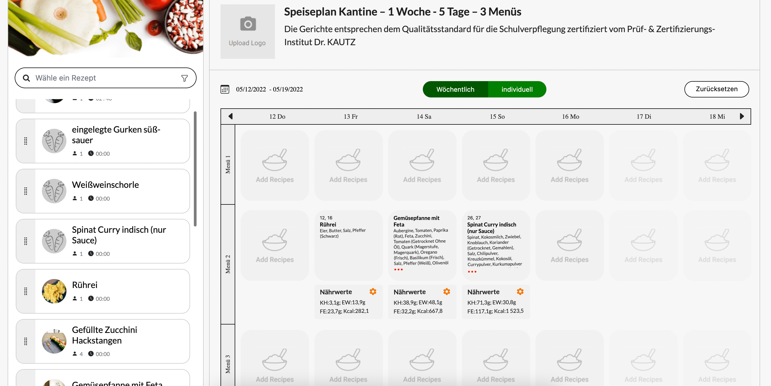Add recipe to Menü 2 on 16 Mo
Screen dimensions: 771x386
click(570, 246)
